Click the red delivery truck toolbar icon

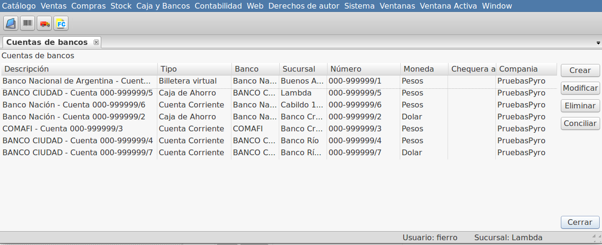coord(44,23)
